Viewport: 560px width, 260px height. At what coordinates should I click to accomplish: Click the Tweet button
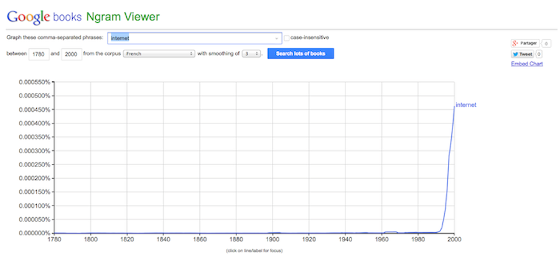pos(523,55)
